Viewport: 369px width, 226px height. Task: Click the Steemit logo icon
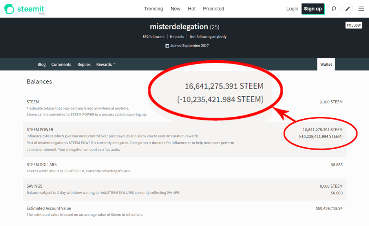[x=9, y=9]
